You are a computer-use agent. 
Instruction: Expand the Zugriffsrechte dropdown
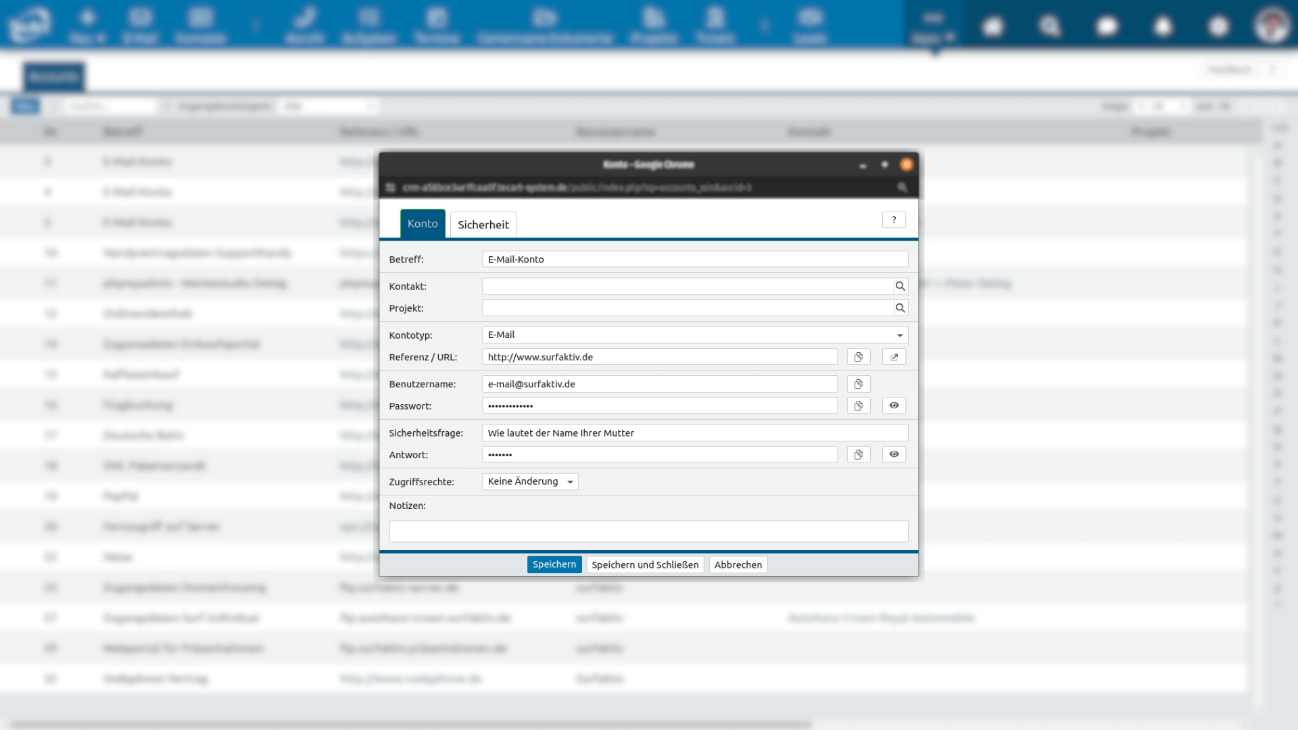click(530, 482)
